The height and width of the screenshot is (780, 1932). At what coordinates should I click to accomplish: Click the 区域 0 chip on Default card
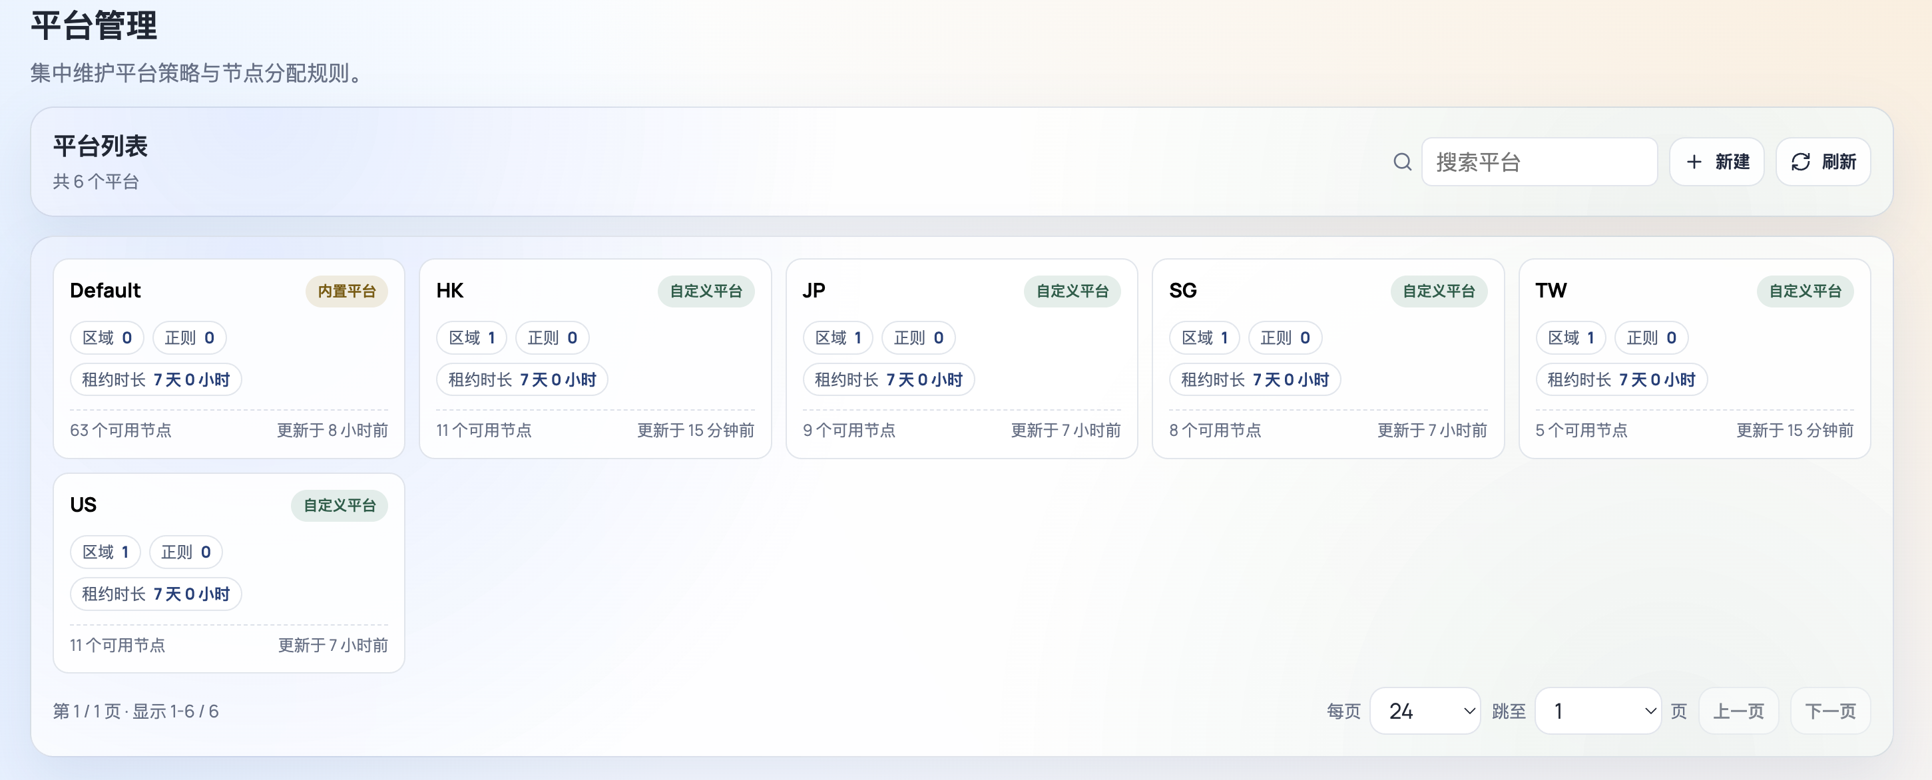(107, 338)
